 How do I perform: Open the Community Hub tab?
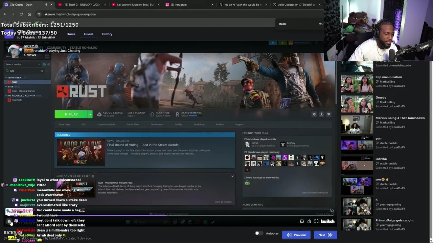[106, 125]
